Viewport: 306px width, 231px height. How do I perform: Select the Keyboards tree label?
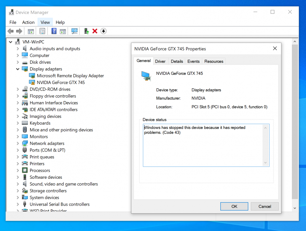(x=40, y=123)
